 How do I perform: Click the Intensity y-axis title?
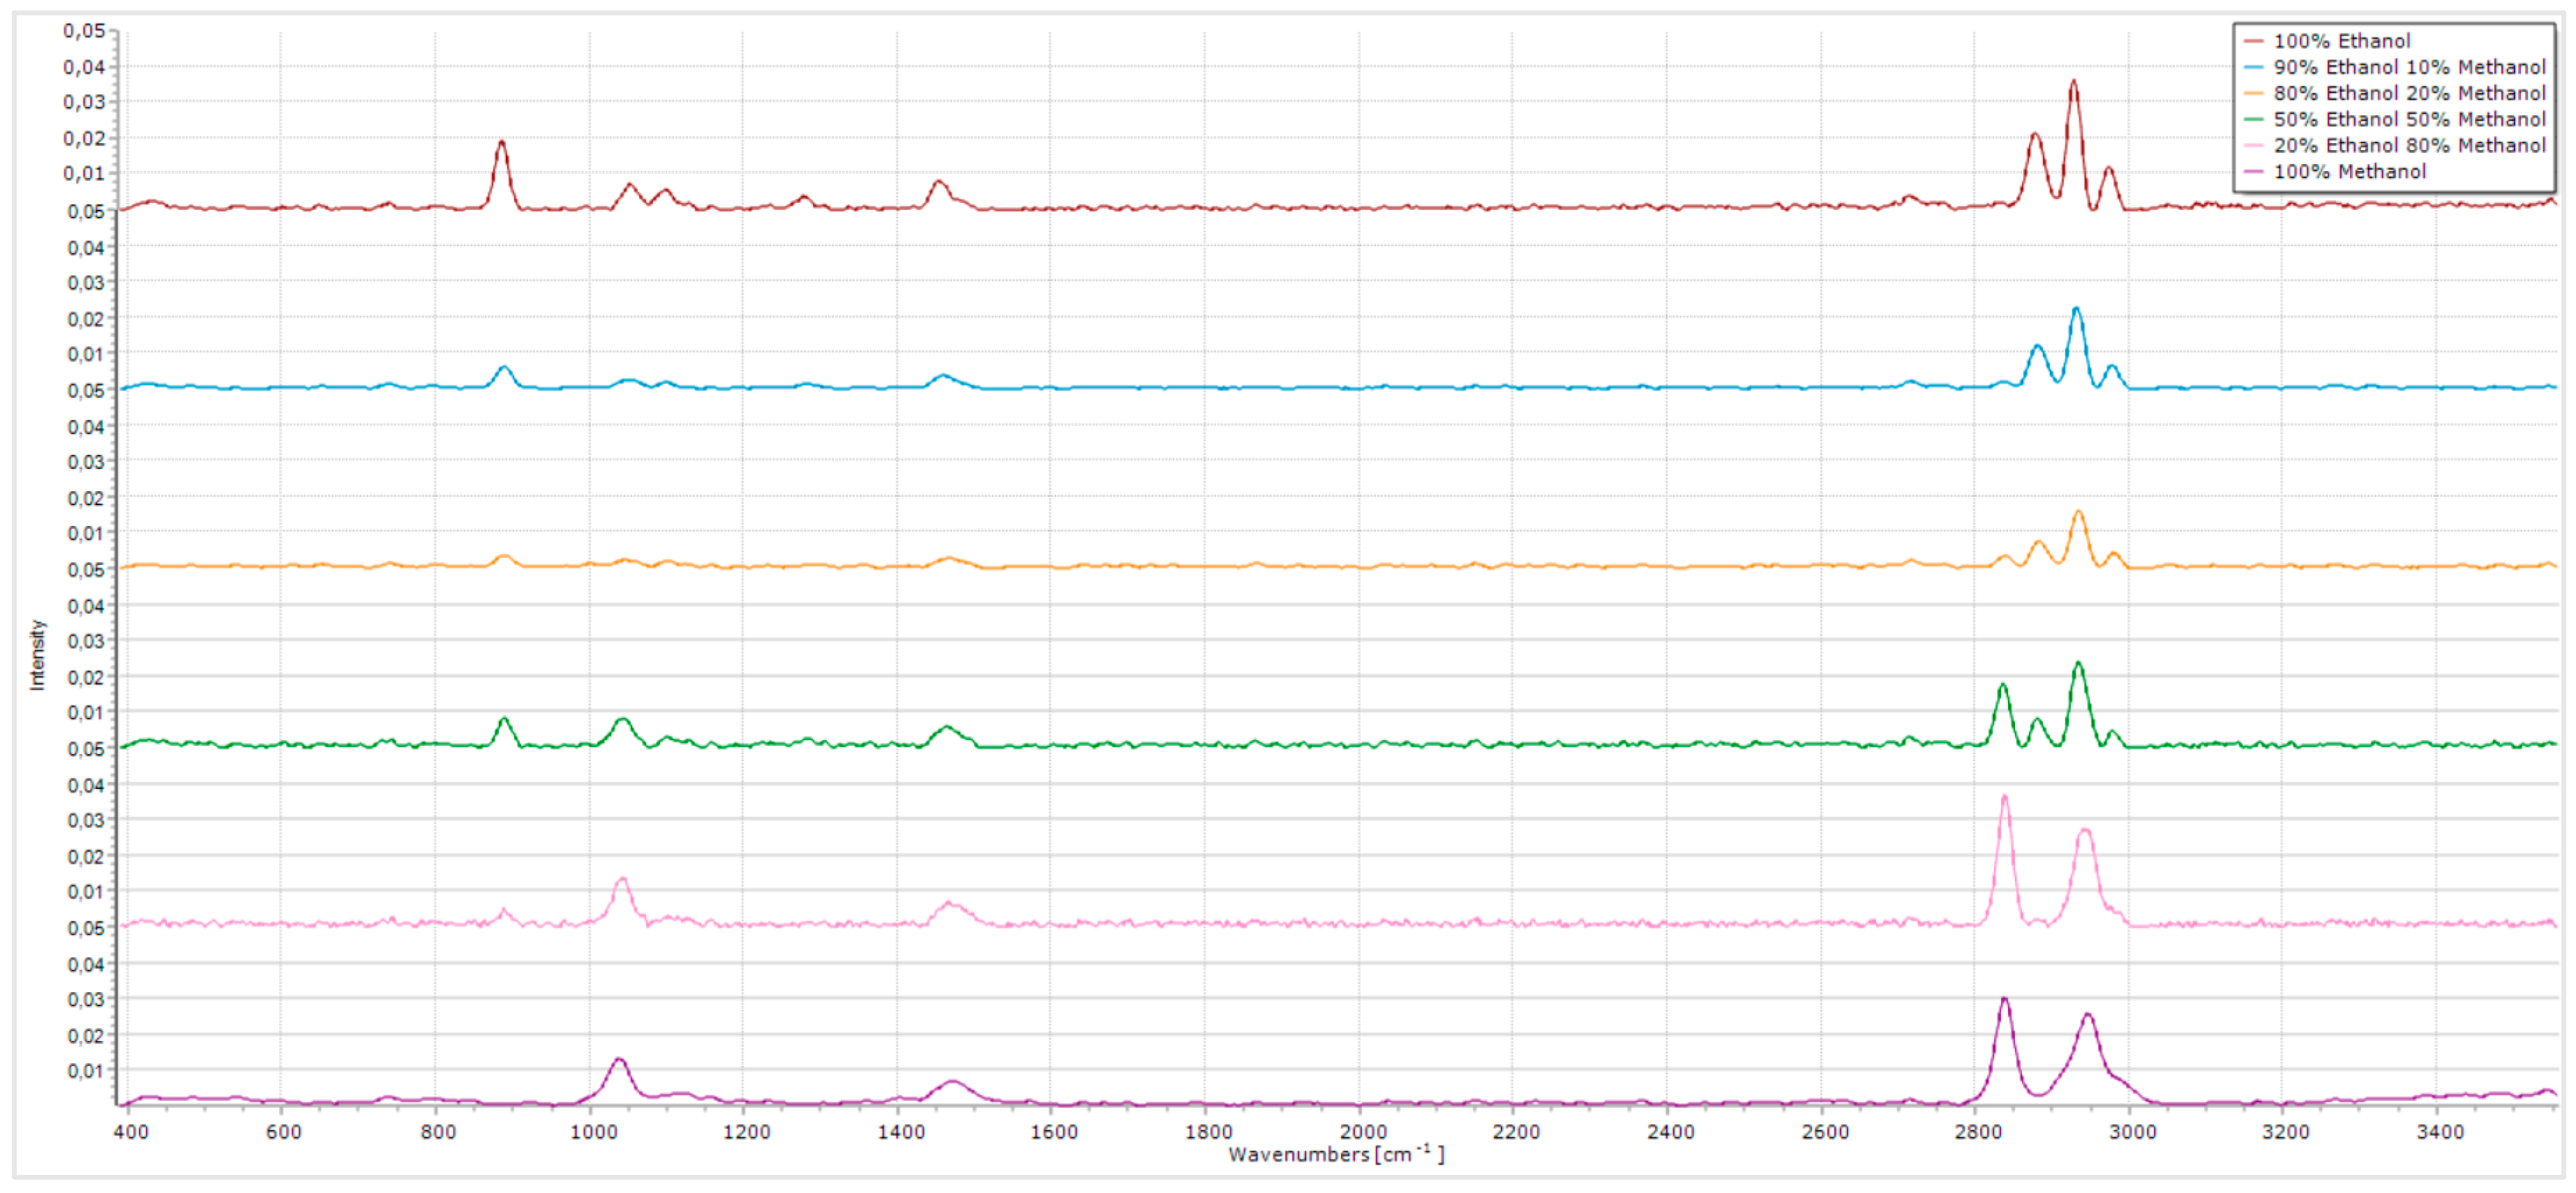[x=37, y=655]
